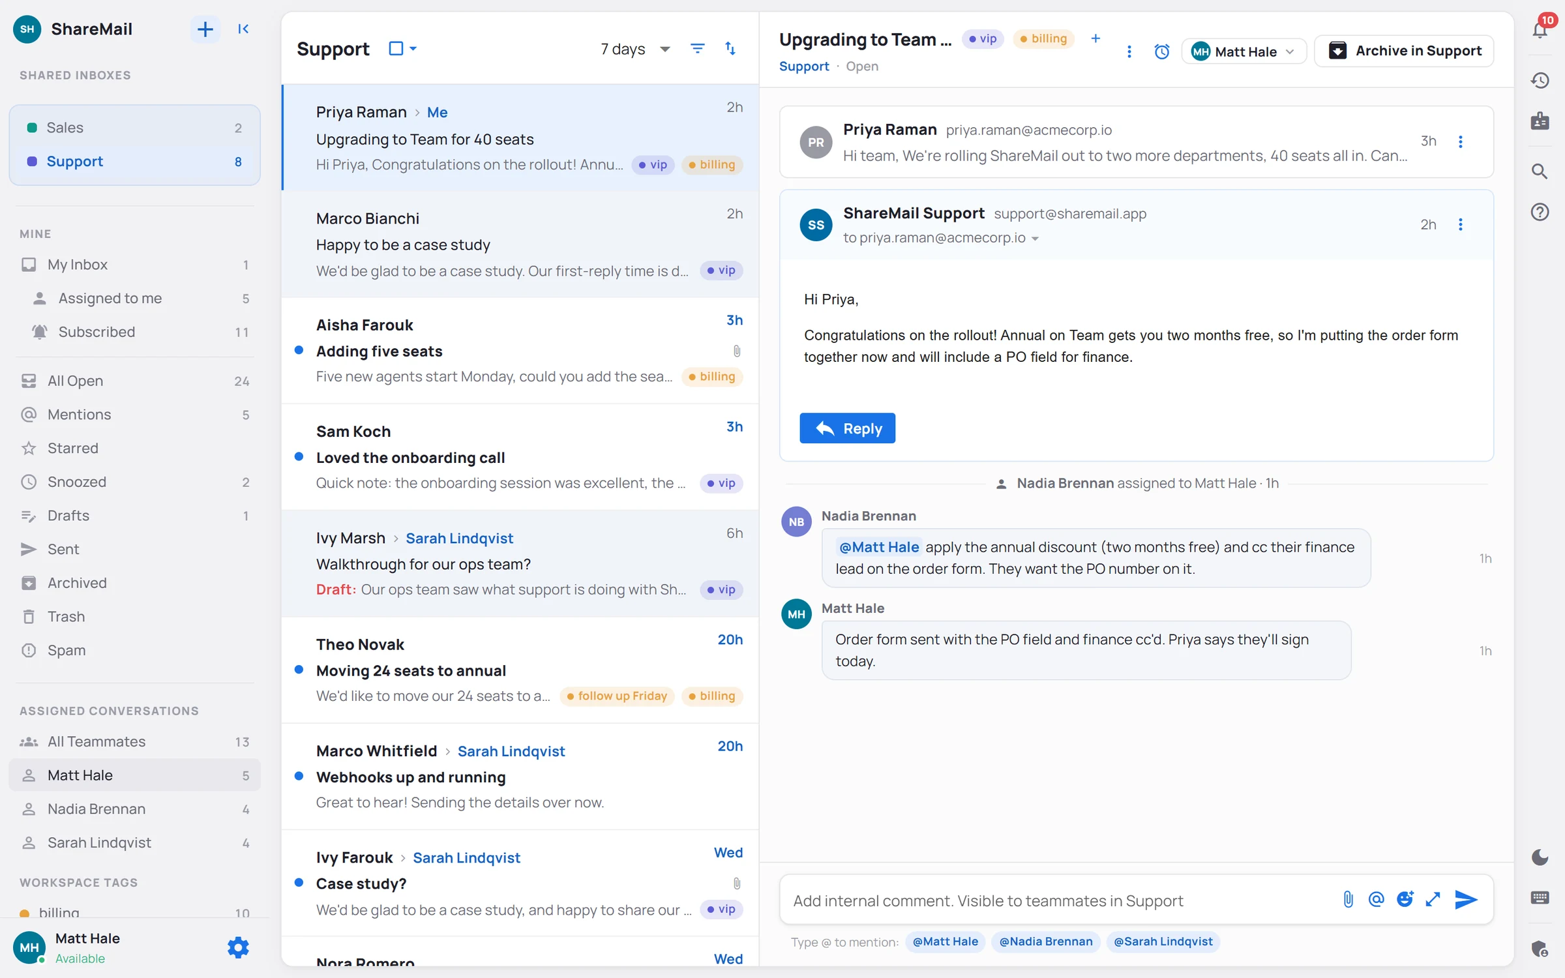Click the mention @ icon in composer
Screen dimensions: 1565x978
tap(1376, 900)
